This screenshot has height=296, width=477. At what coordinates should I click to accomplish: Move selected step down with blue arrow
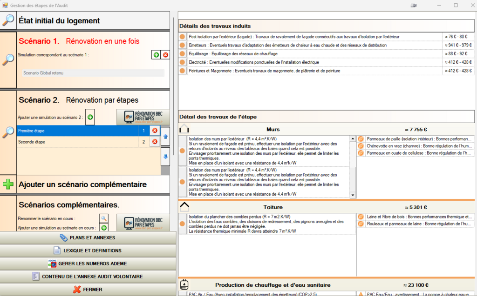[x=165, y=158]
